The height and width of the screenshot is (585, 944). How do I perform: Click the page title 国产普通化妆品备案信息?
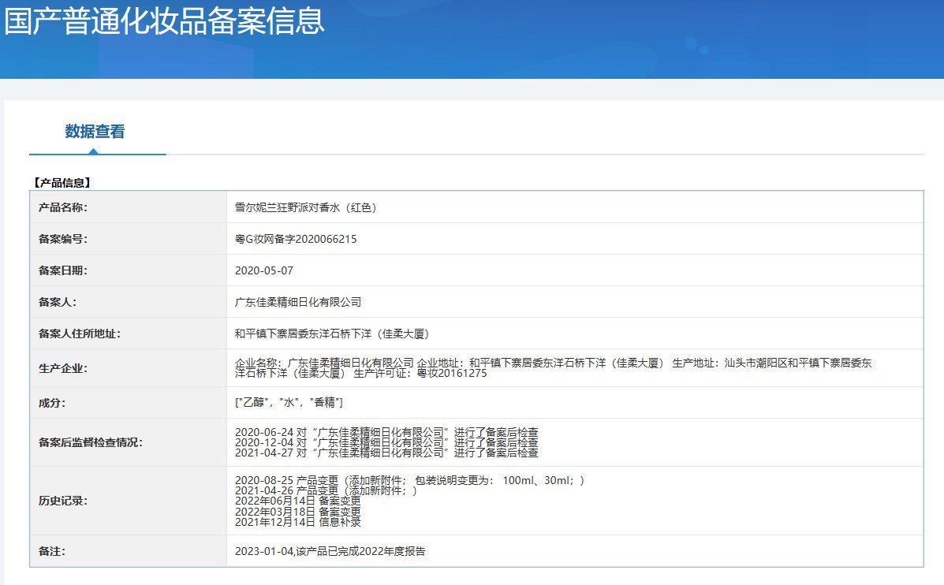[x=164, y=20]
